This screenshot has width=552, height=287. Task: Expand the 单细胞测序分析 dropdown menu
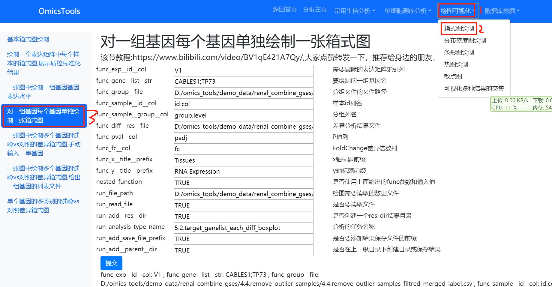(x=408, y=11)
